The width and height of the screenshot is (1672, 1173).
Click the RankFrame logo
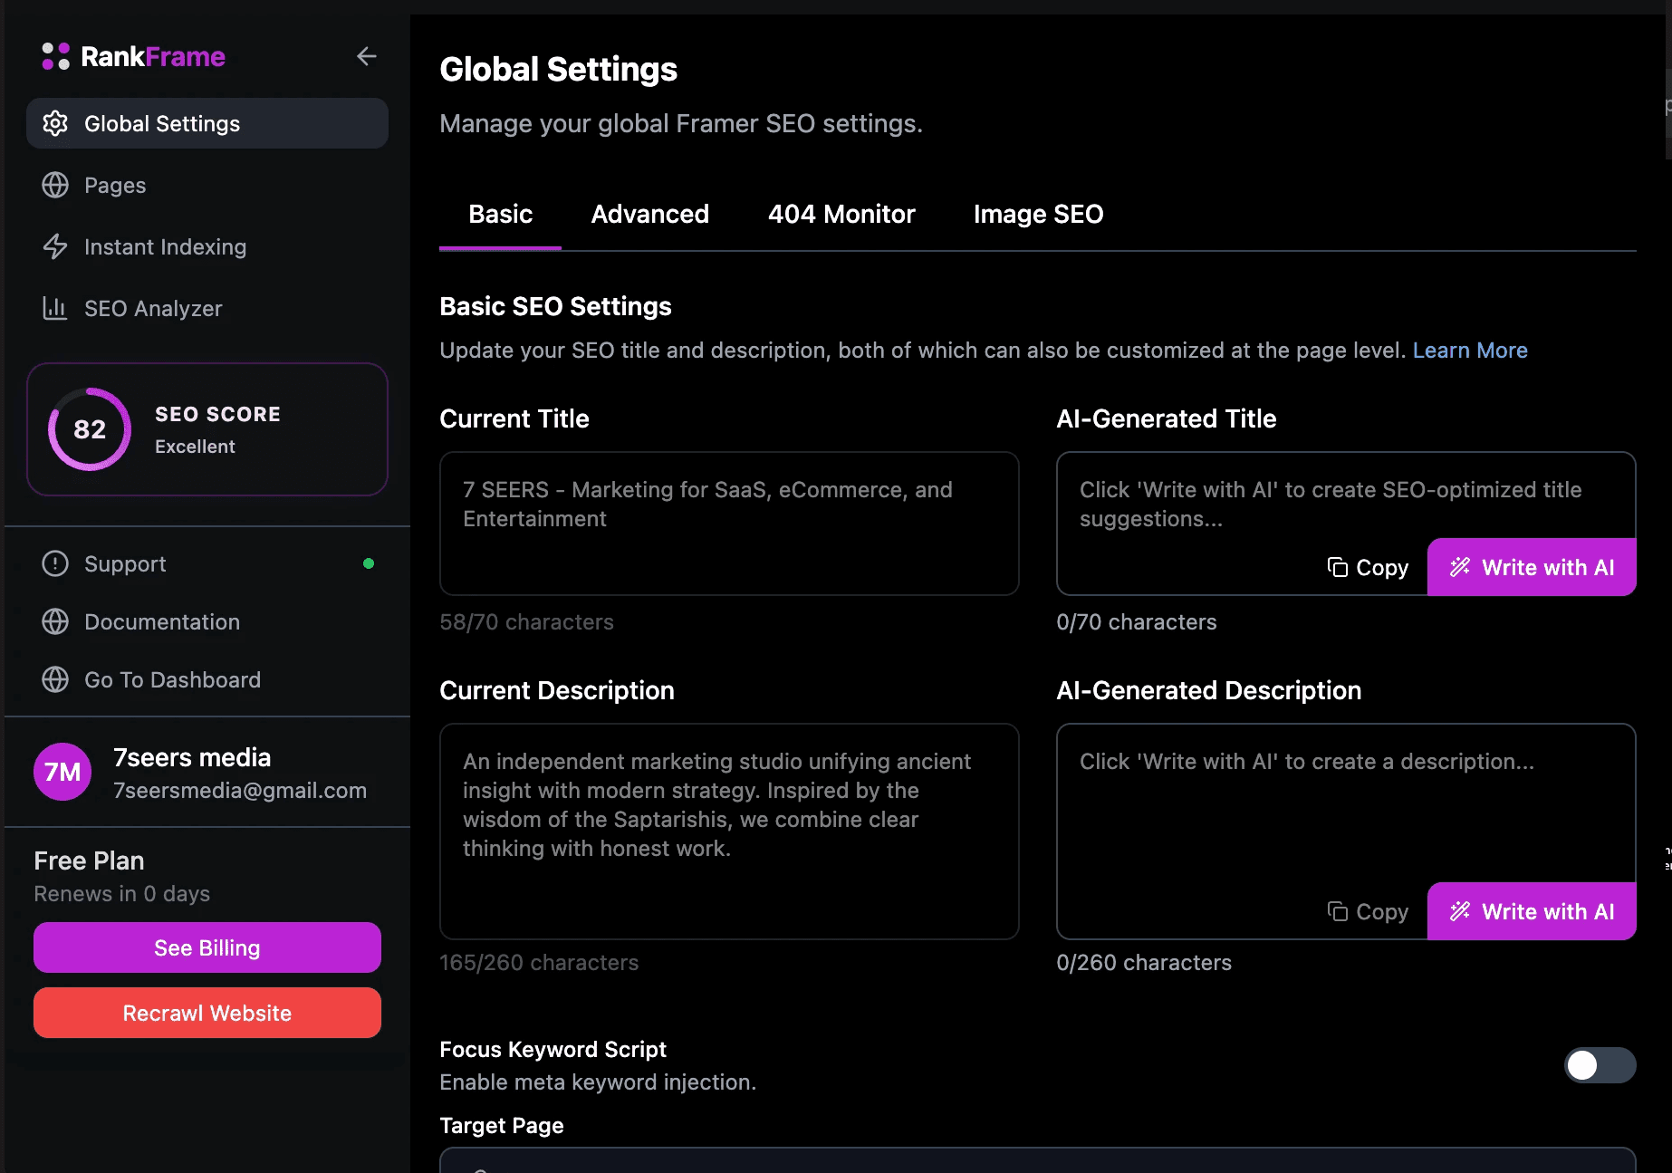click(x=132, y=56)
